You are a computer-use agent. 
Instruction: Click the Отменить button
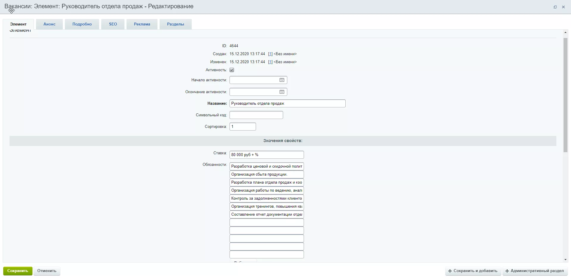click(47, 271)
